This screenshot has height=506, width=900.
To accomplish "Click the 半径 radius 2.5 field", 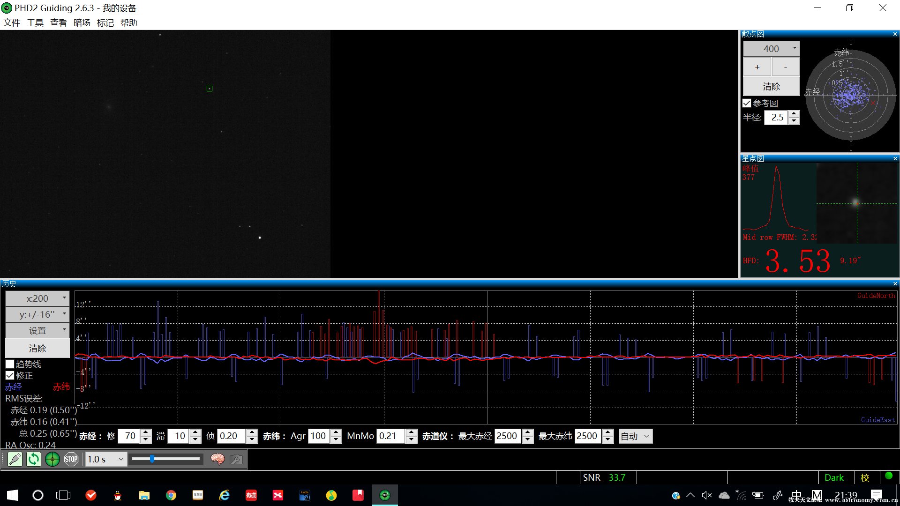I will (776, 117).
